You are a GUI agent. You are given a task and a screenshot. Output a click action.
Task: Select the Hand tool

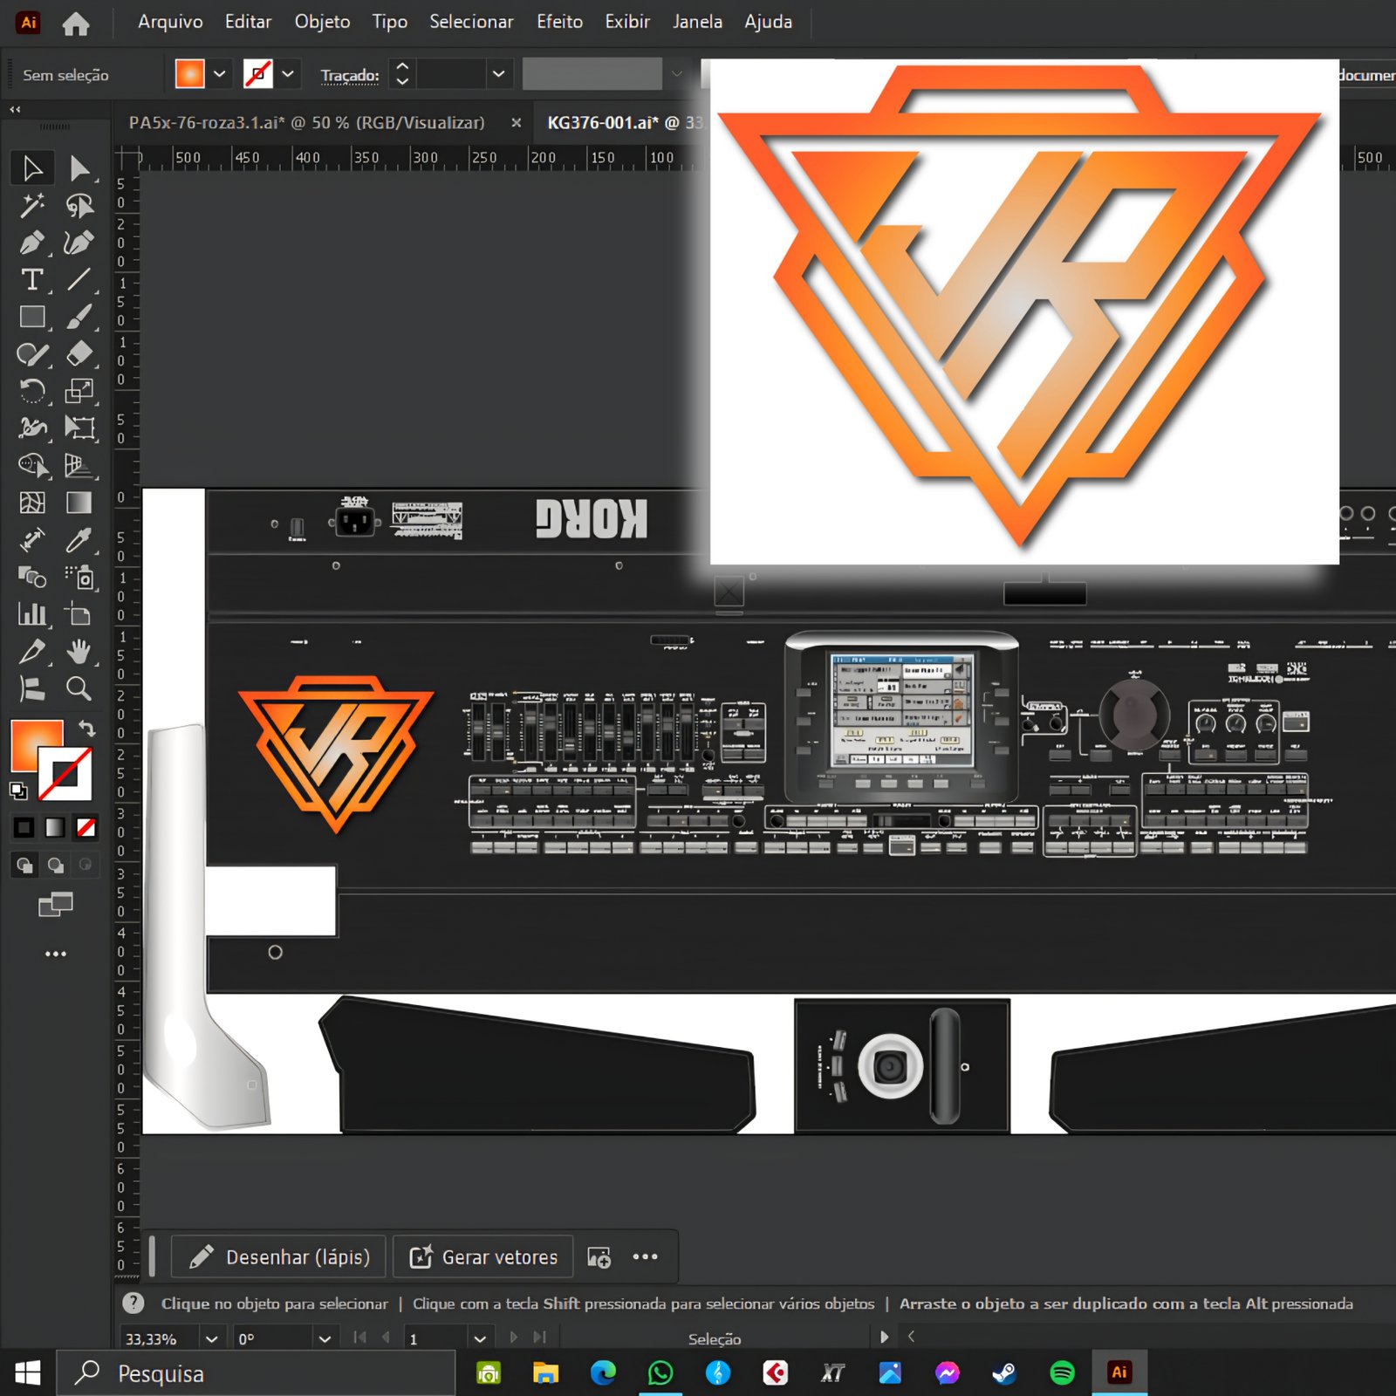(79, 651)
